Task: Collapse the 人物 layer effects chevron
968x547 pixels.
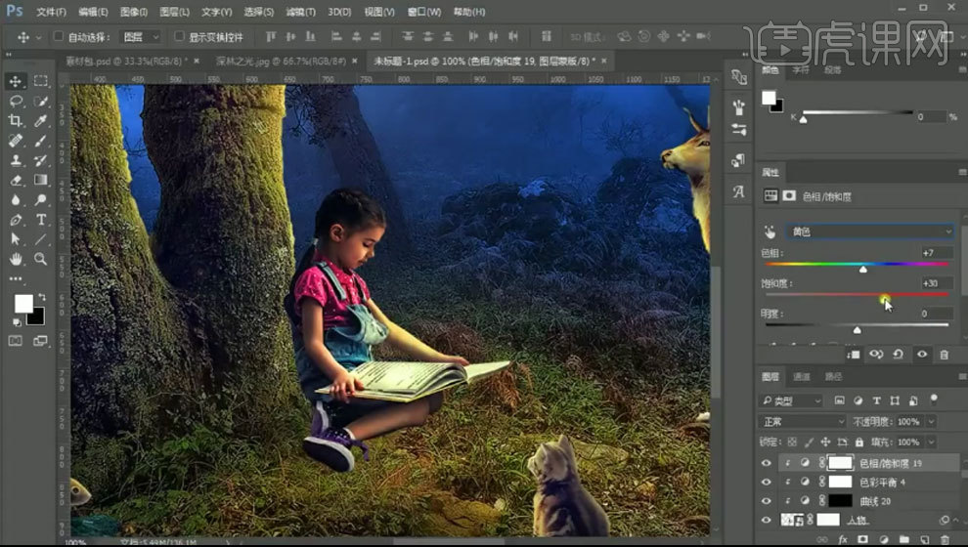Action: [955, 521]
